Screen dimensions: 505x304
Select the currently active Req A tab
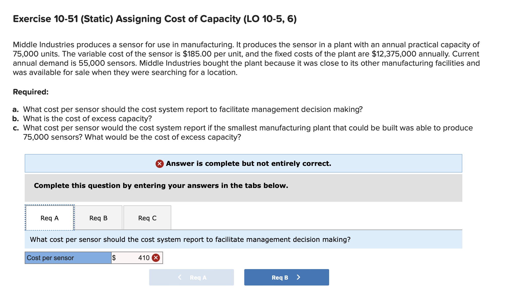coord(49,218)
